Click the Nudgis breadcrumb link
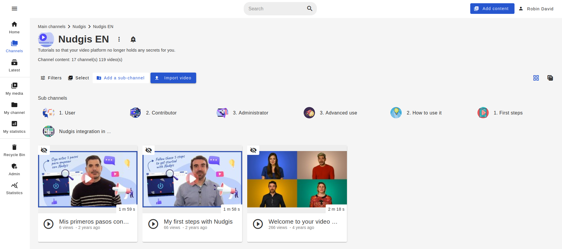The height and width of the screenshot is (249, 562). (79, 27)
